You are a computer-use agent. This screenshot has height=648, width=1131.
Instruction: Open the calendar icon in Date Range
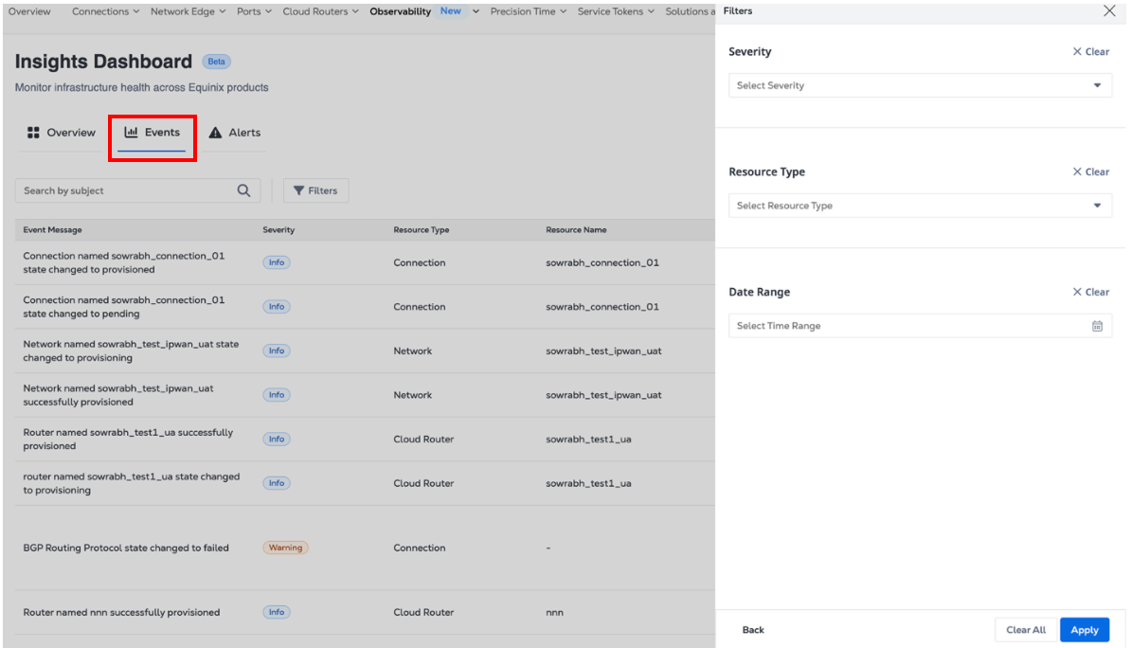[x=1097, y=326]
